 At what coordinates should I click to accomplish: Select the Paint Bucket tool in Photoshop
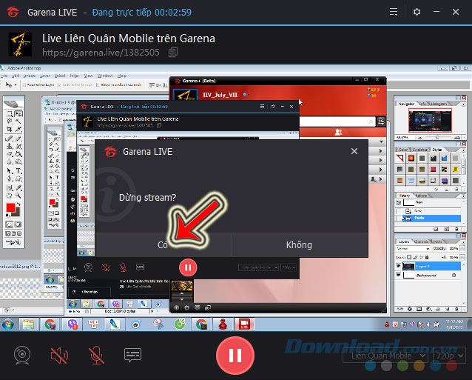coord(18,154)
